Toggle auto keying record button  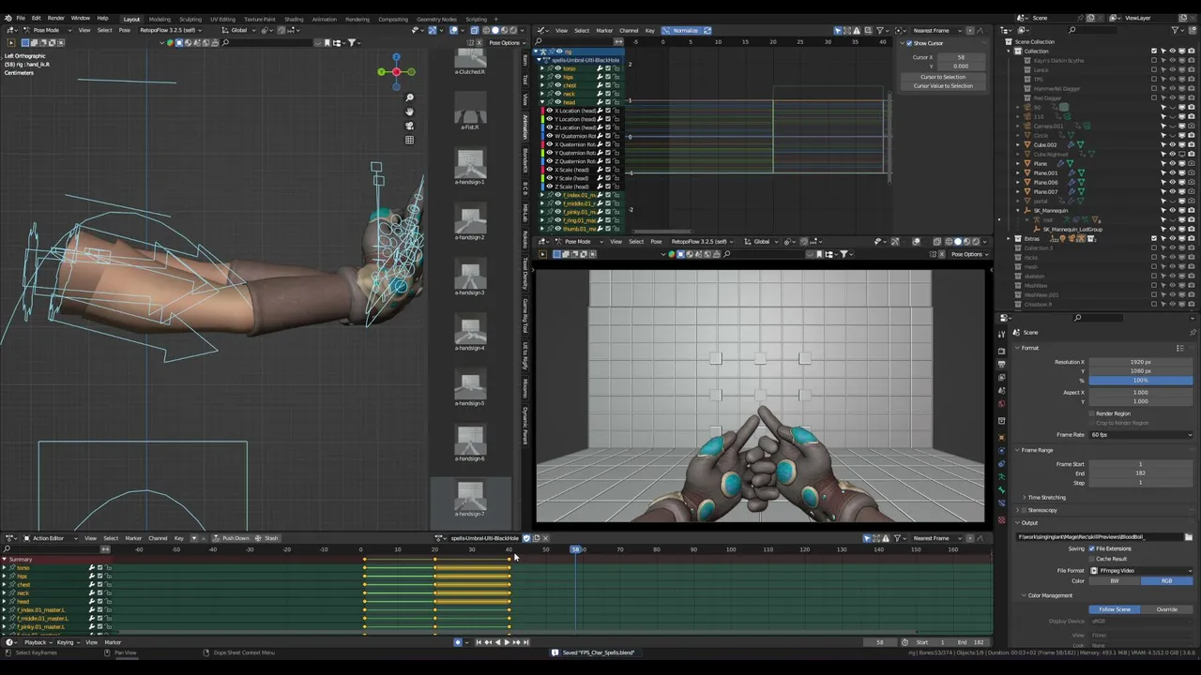tap(458, 642)
